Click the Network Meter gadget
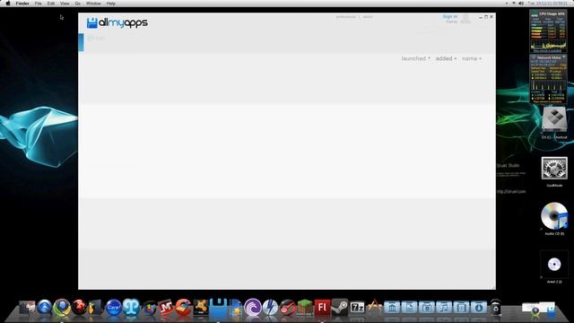The image size is (574, 323). pyautogui.click(x=548, y=79)
